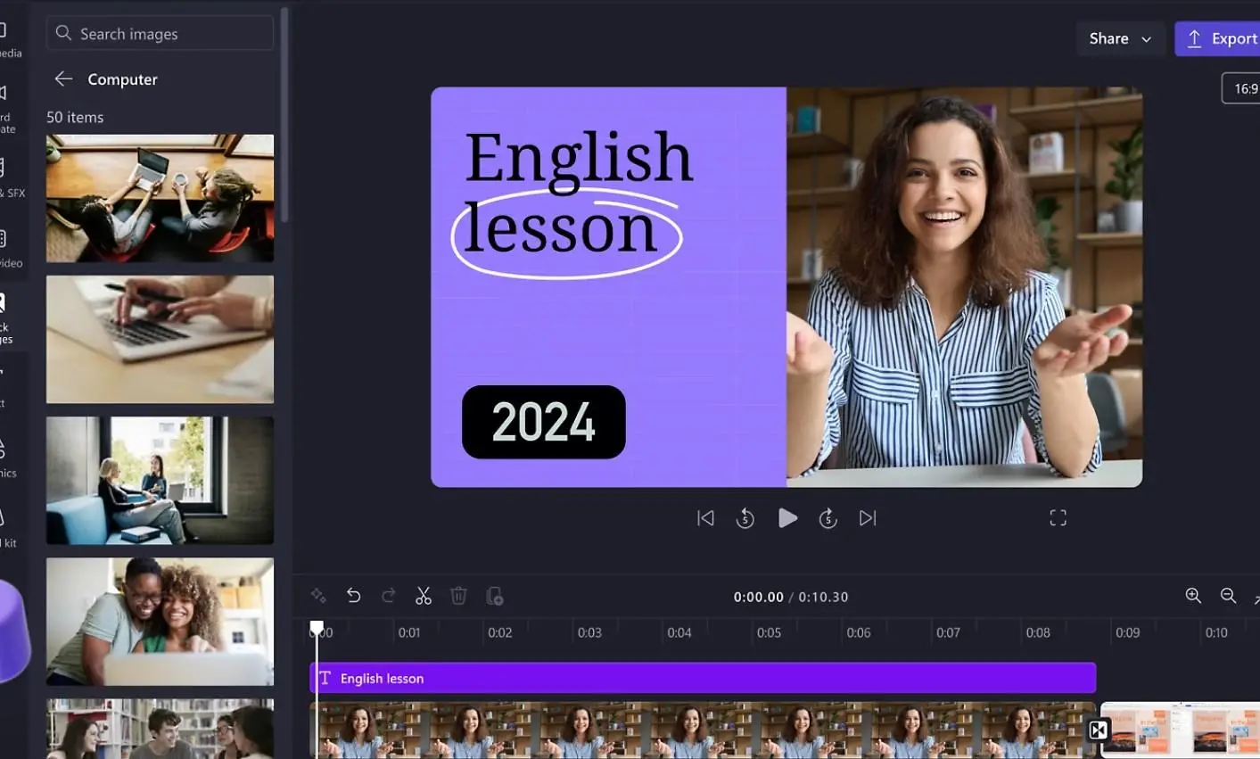Image resolution: width=1260 pixels, height=759 pixels.
Task: Zoom out on the timeline
Action: coord(1228,596)
